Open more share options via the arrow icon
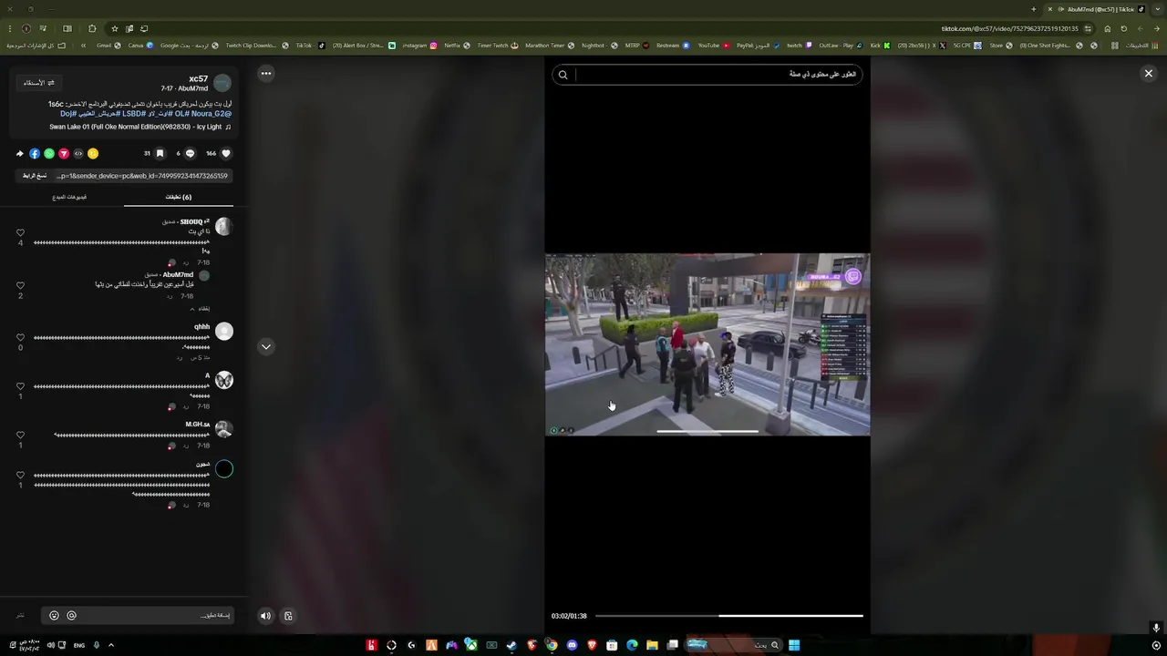Screen dimensions: 1167x656 pyautogui.click(x=20, y=153)
